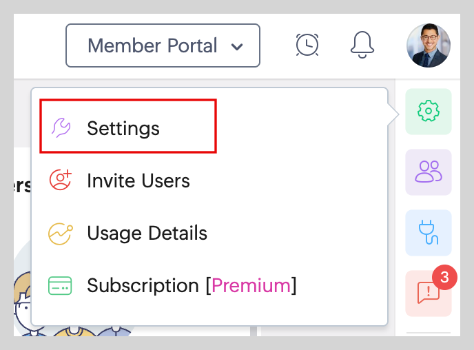The image size is (474, 350).
Task: Open the blue plug integrations icon
Action: [x=429, y=232]
